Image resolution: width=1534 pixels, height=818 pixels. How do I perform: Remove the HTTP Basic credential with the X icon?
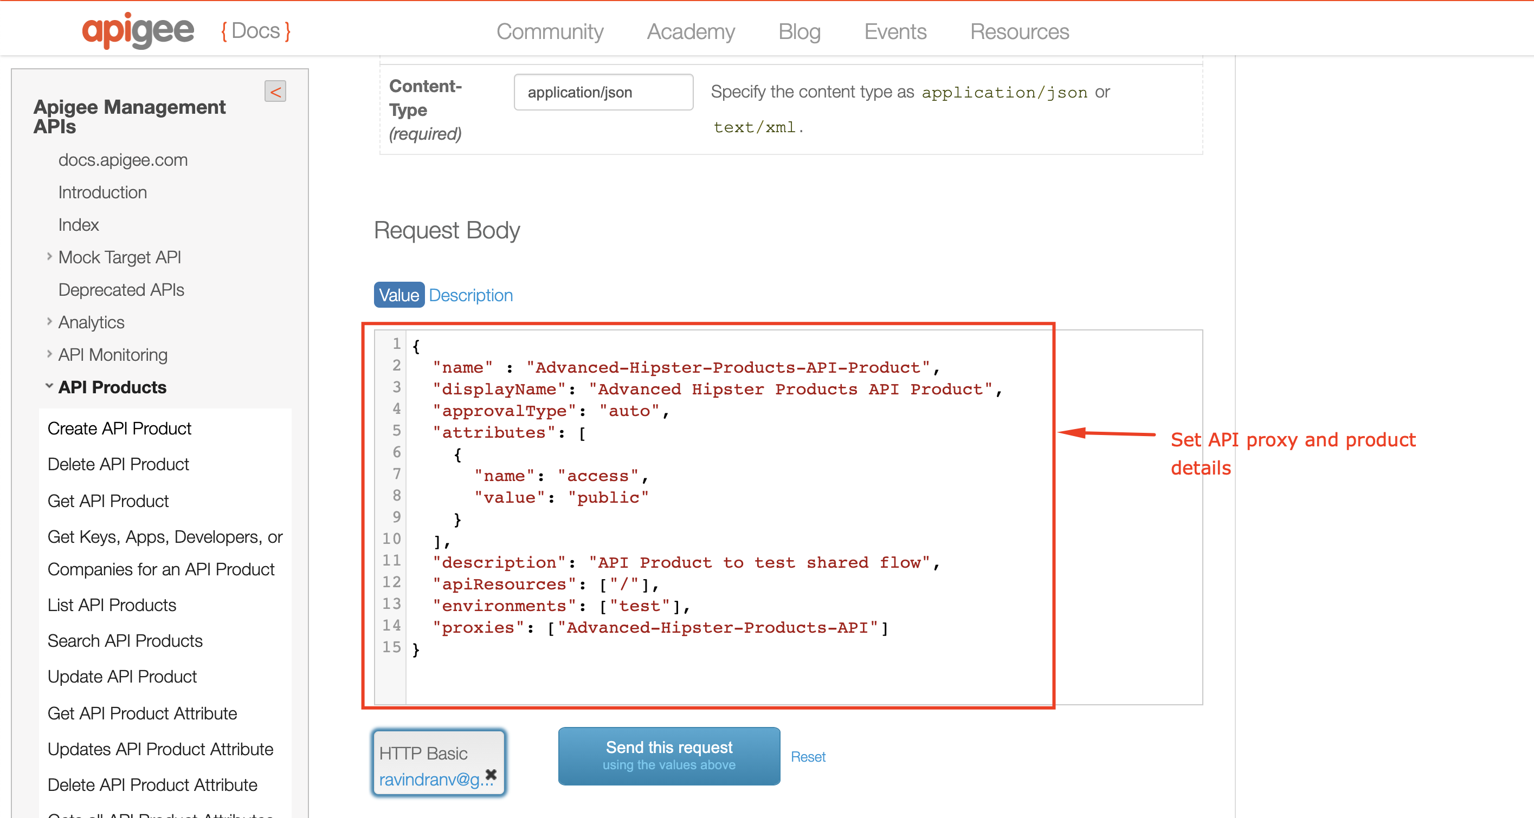(x=491, y=775)
